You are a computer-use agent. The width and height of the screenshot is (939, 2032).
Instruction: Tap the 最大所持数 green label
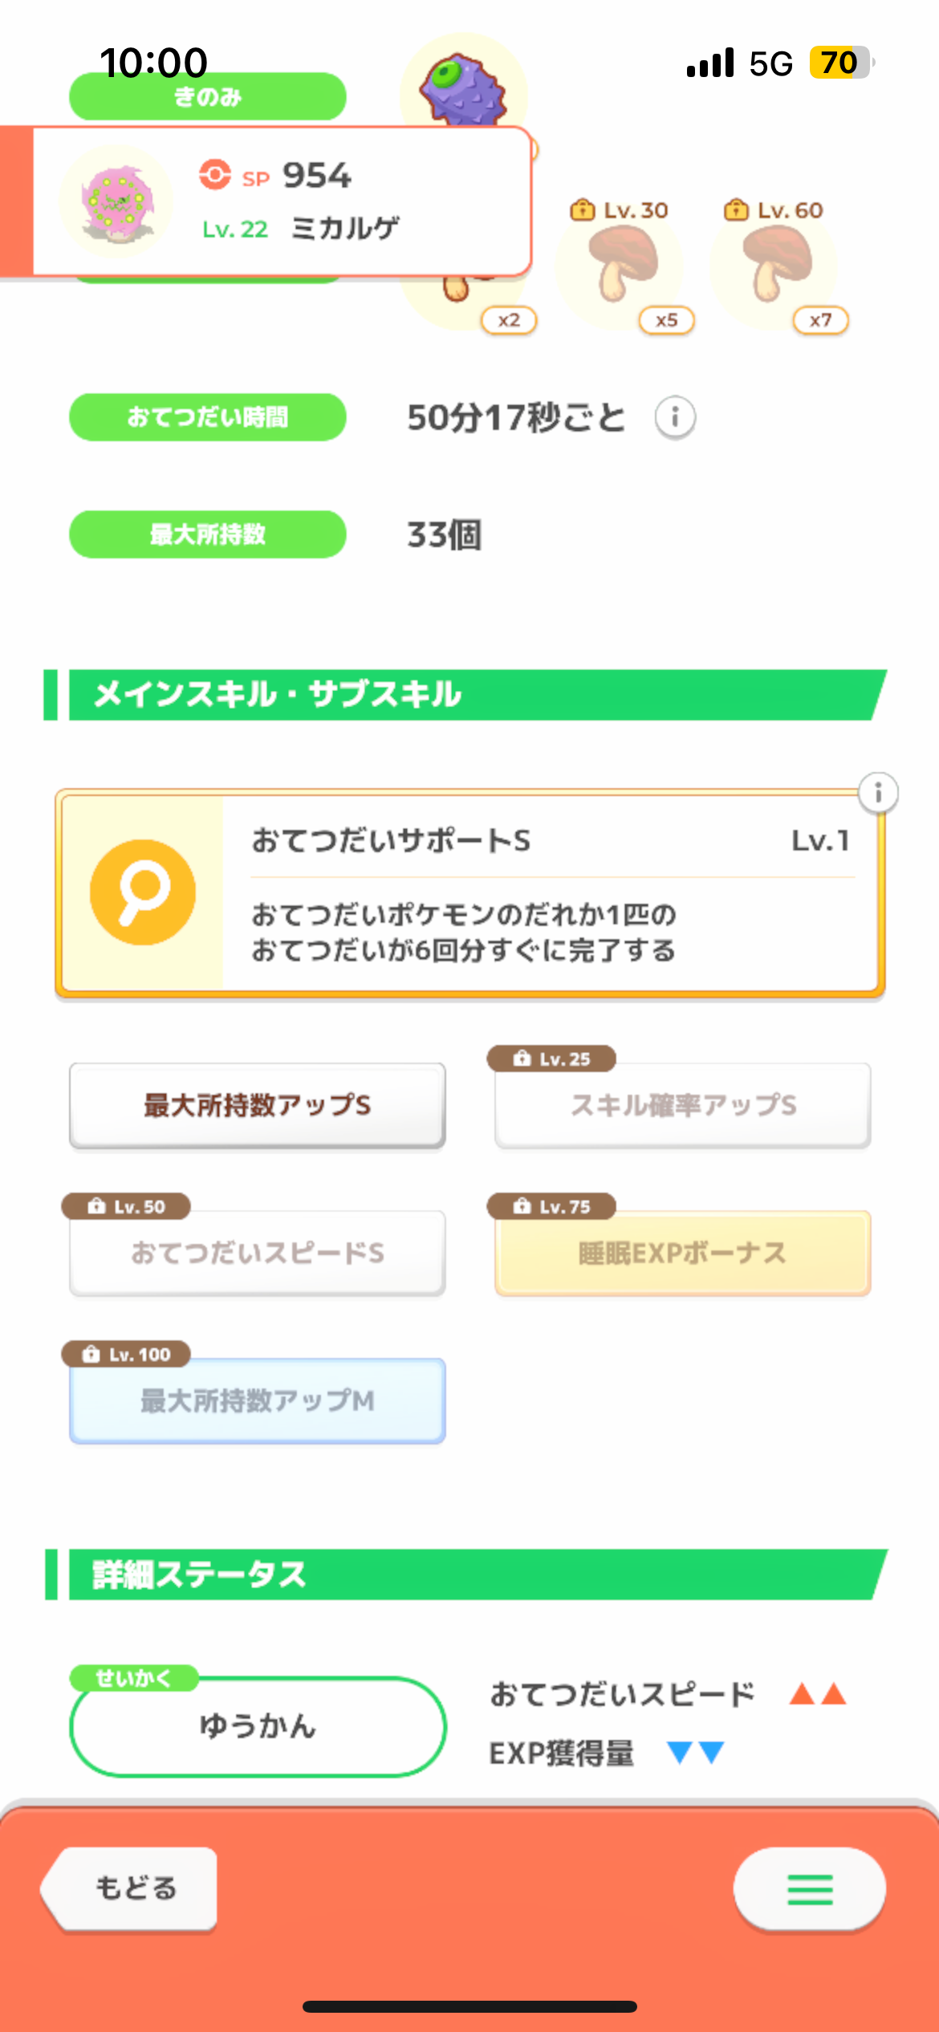coord(208,534)
